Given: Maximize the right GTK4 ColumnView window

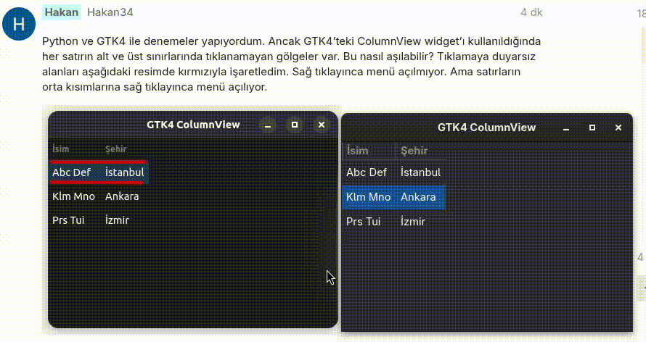Looking at the screenshot, I should 592,128.
